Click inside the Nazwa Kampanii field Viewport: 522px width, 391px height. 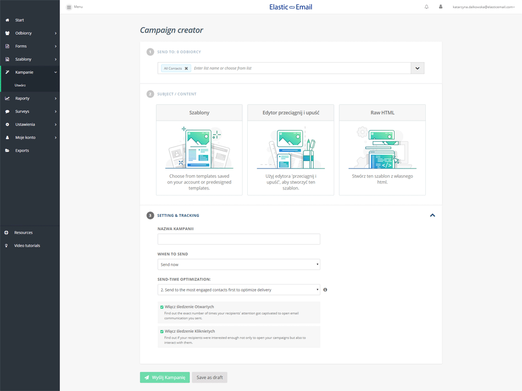(x=238, y=239)
